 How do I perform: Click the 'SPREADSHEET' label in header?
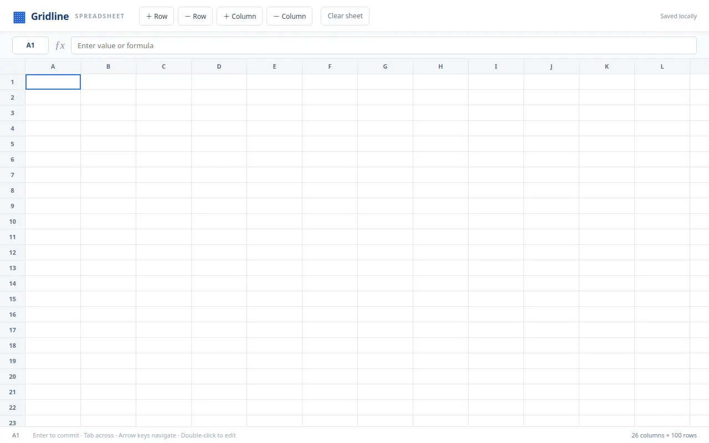[x=100, y=17]
